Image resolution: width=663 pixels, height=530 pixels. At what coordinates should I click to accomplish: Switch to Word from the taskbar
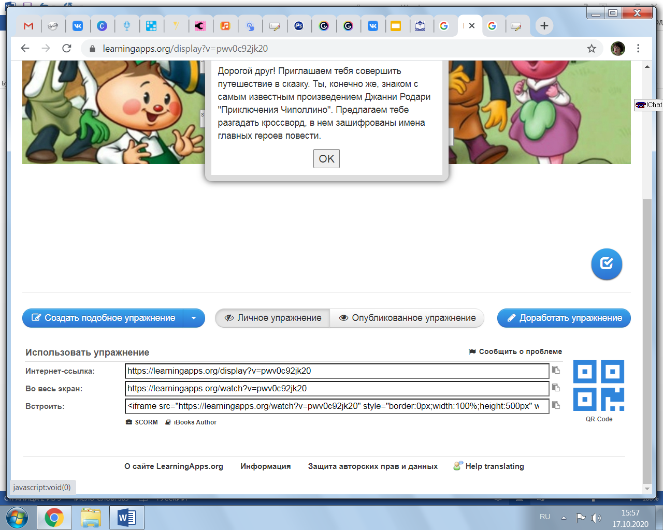(126, 518)
